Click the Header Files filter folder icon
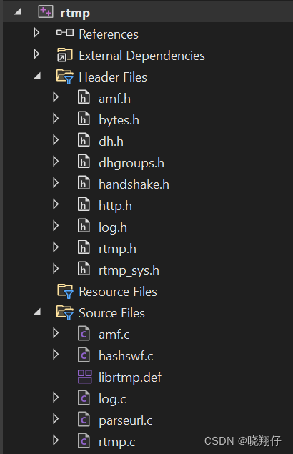This screenshot has height=454, width=293. click(x=65, y=77)
